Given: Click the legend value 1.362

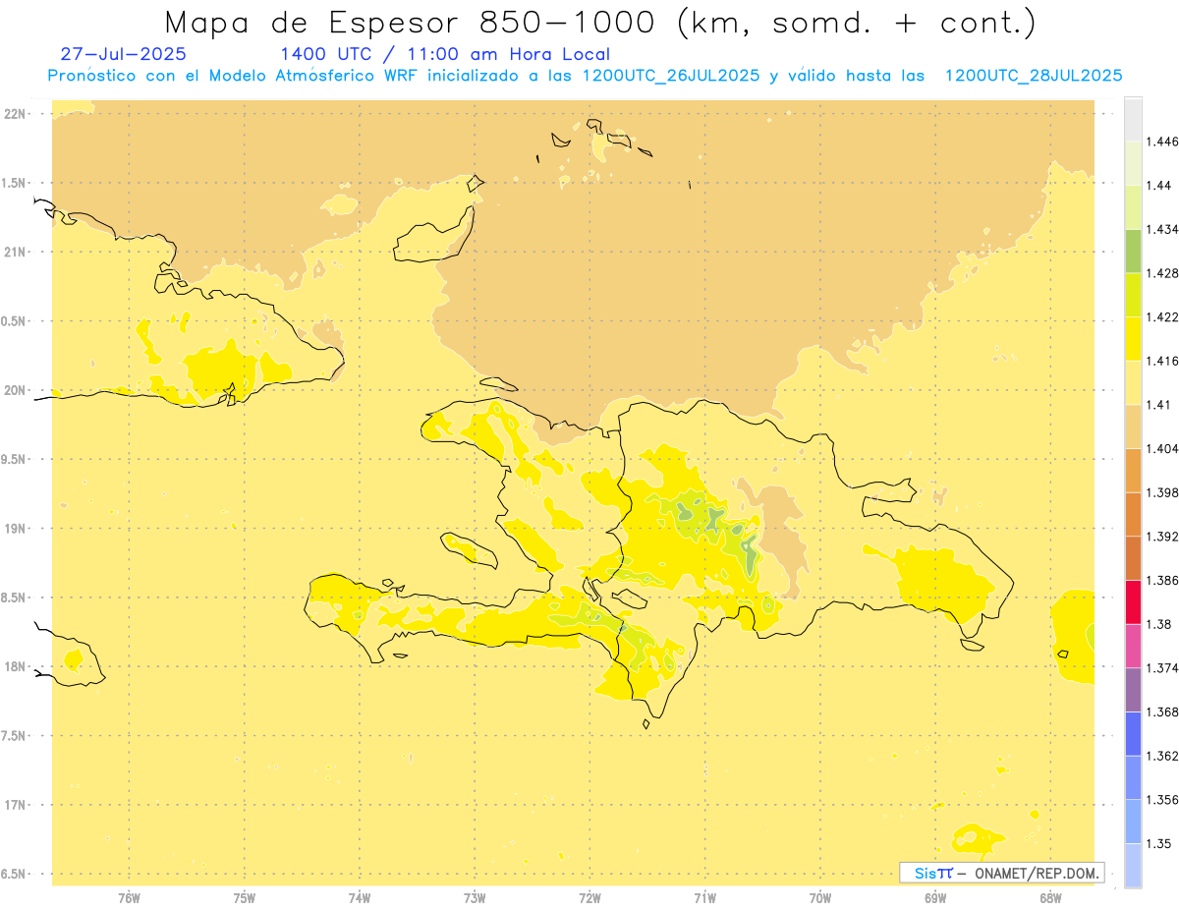Looking at the screenshot, I should 1162,756.
